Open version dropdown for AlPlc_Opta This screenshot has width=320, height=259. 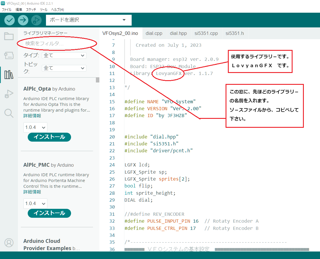tap(35, 127)
